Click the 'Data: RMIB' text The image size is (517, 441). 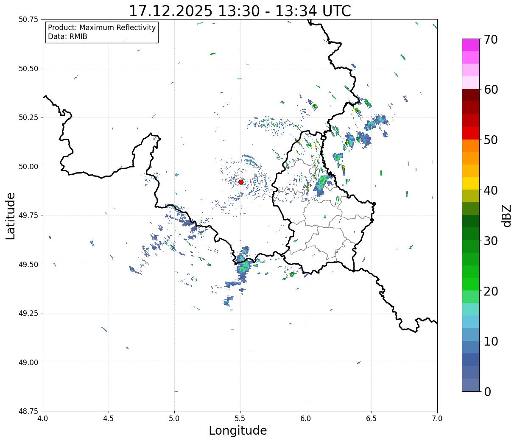[x=67, y=36]
